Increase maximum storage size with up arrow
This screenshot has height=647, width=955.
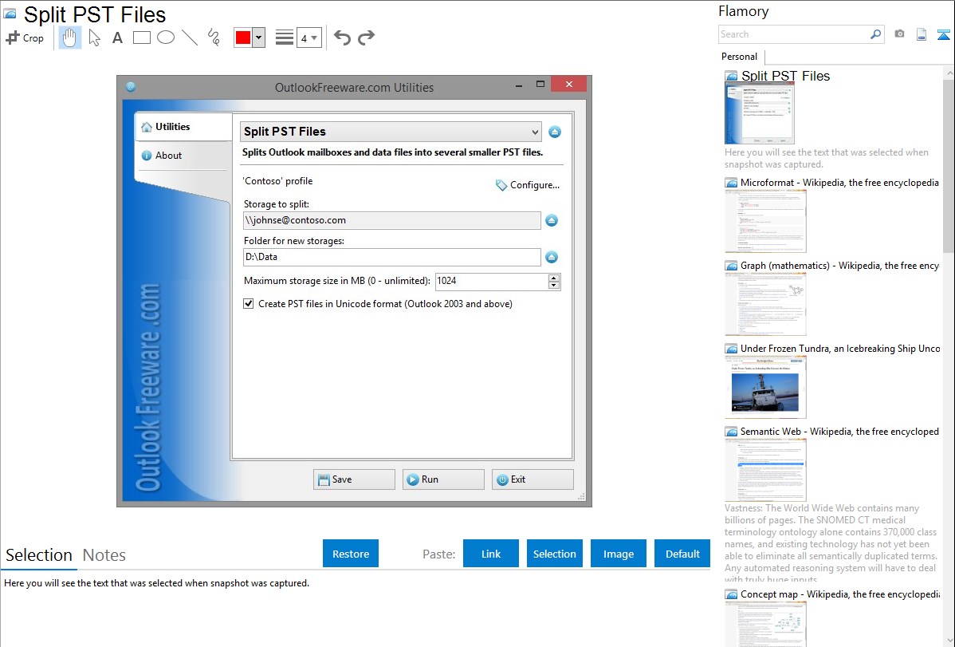pos(554,278)
